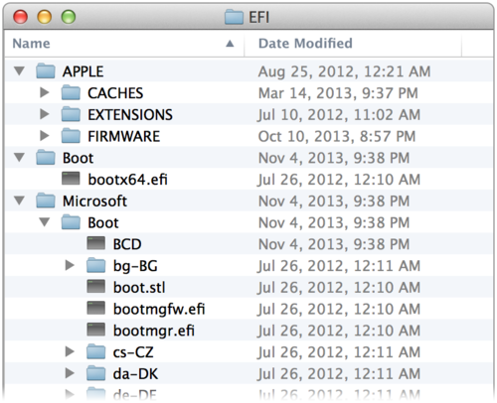Select the EXTENSIONS row name
The image size is (497, 403).
(x=130, y=114)
